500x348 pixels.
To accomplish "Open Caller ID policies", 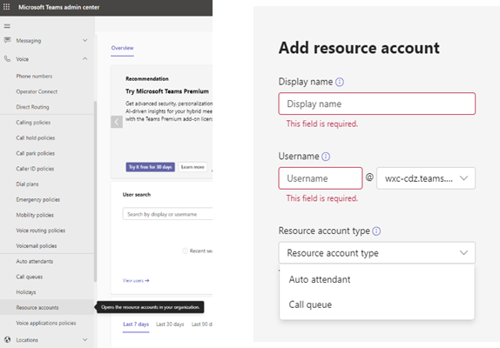I will coord(35,169).
